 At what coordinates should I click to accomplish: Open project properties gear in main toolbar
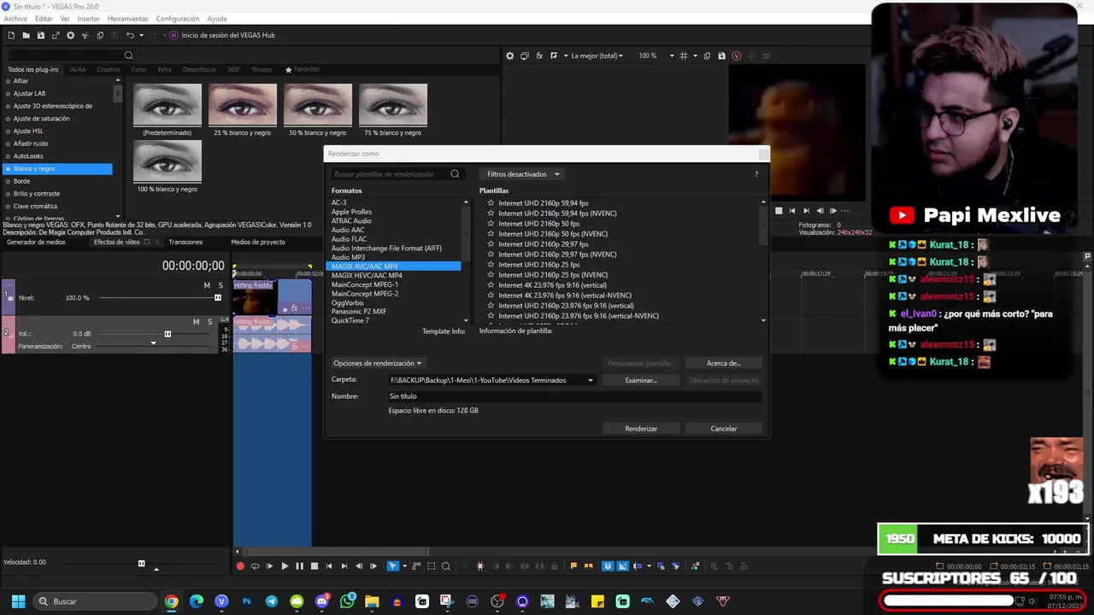70,35
